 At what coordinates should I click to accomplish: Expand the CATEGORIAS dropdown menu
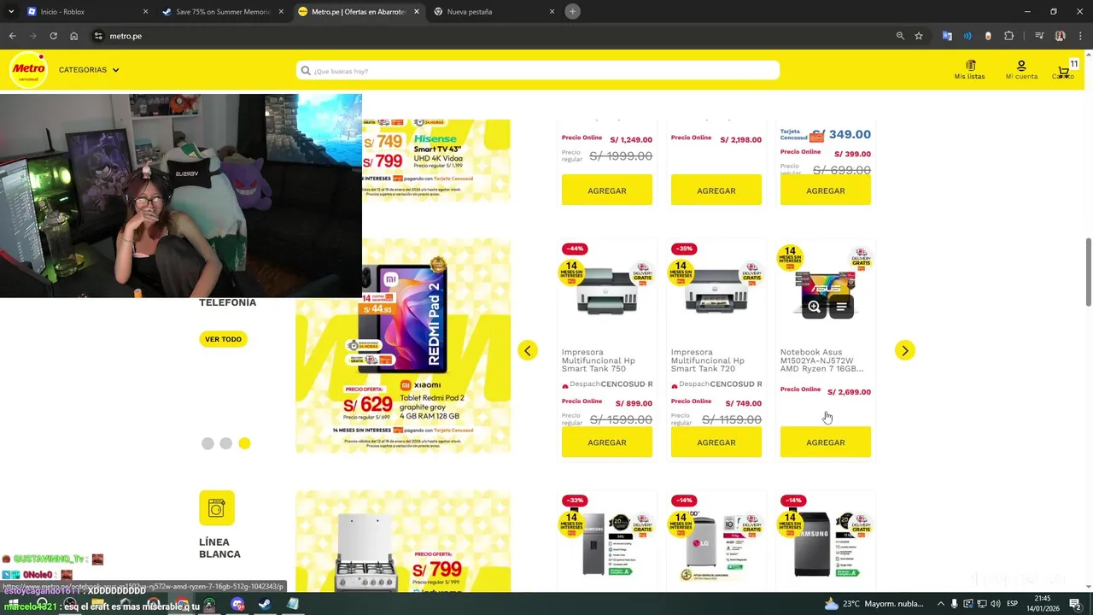[89, 70]
